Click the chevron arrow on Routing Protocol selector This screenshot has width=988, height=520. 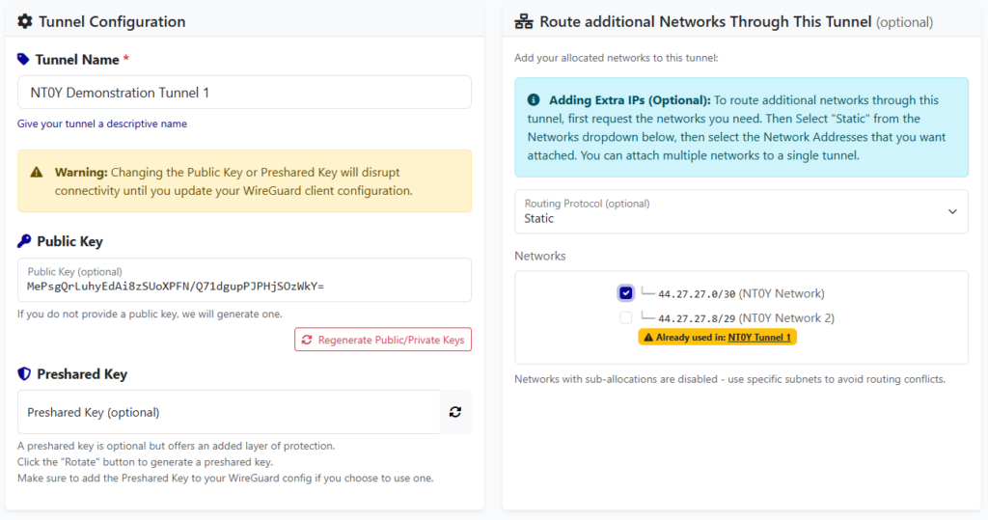pos(952,211)
